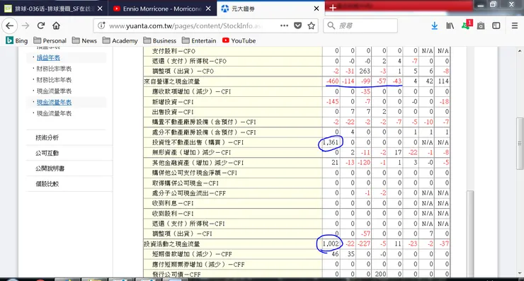Close the Ennio Morricone tab

click(x=208, y=8)
